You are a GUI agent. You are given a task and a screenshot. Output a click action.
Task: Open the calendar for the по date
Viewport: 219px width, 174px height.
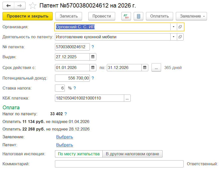tap(145, 67)
